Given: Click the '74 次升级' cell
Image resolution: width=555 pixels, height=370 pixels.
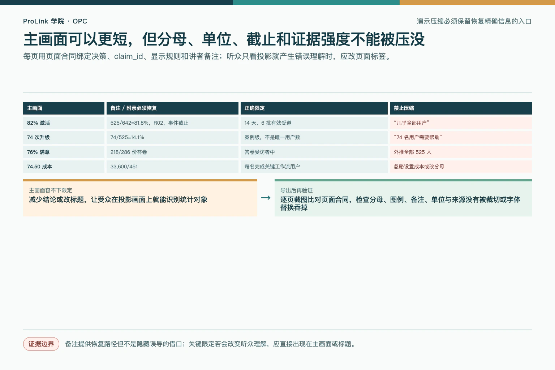Looking at the screenshot, I should click(x=64, y=137).
